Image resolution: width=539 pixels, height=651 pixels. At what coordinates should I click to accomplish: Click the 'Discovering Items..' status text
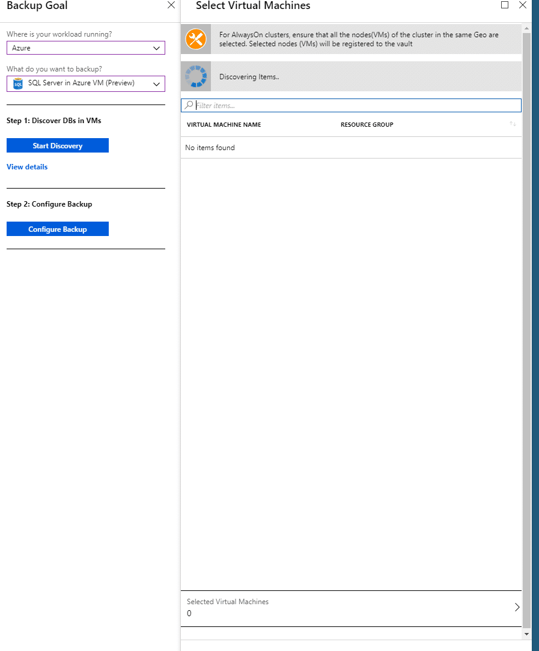point(249,77)
